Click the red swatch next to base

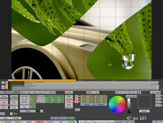tap(37, 111)
